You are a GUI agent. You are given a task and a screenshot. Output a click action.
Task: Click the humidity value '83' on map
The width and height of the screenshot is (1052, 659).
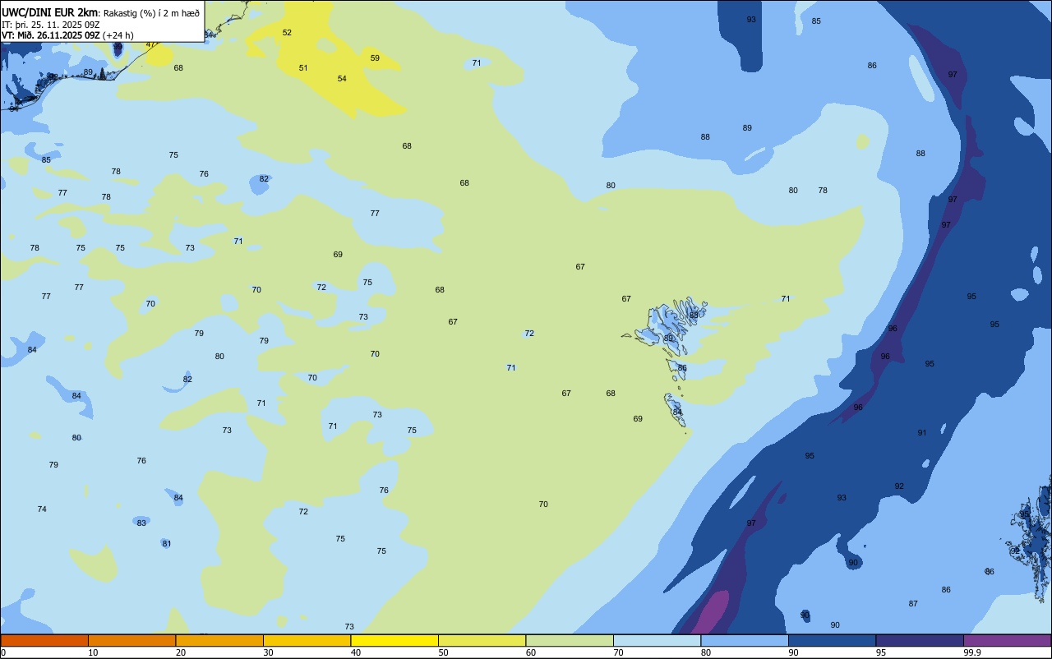tap(141, 523)
